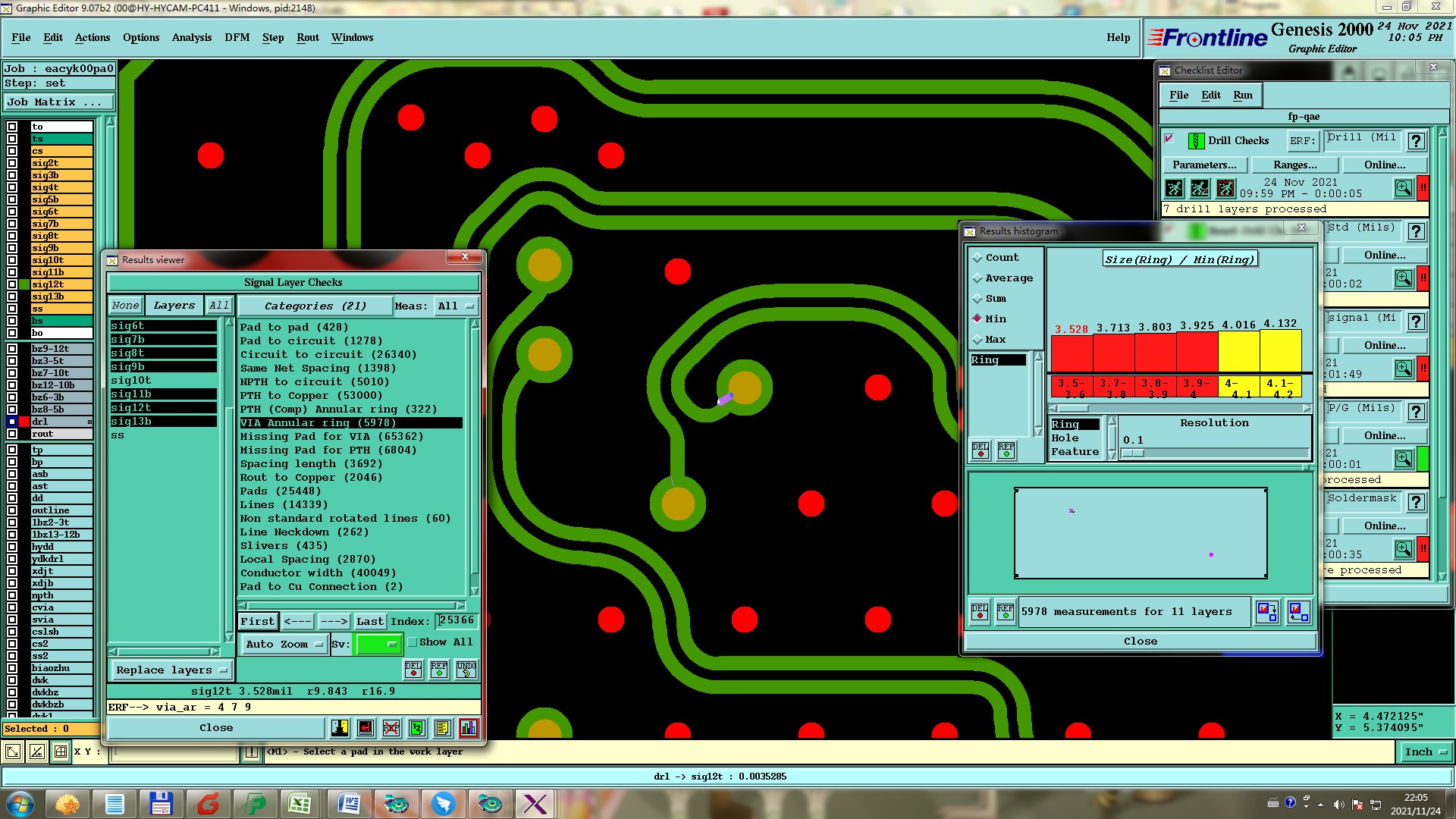Click the magnifier icon under Drill Checks

pos(1403,187)
